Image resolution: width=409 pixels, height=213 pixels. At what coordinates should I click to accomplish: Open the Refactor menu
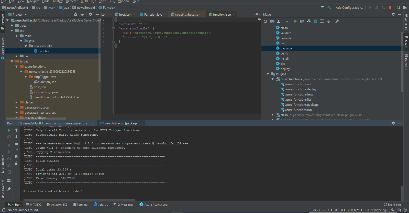point(72,1)
